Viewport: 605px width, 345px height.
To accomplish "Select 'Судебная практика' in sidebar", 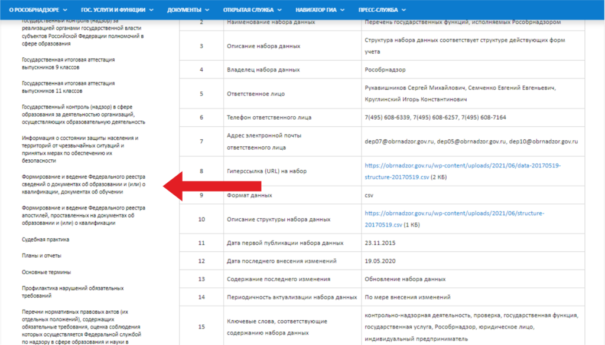I will click(x=45, y=239).
